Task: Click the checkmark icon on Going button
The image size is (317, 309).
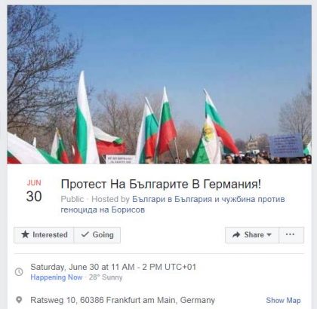Action: tap(85, 234)
